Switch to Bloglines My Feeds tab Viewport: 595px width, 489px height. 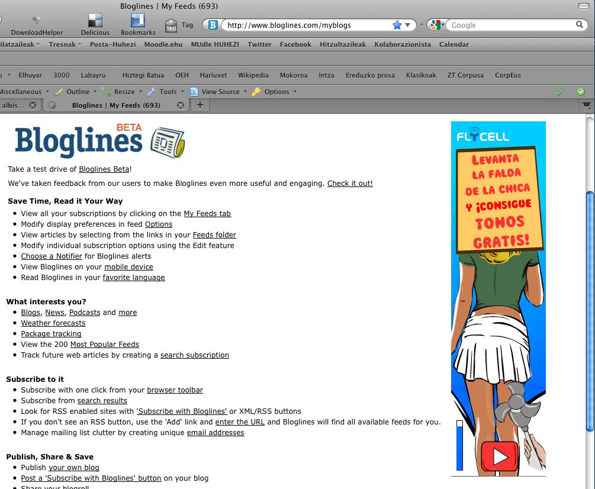pyautogui.click(x=115, y=105)
